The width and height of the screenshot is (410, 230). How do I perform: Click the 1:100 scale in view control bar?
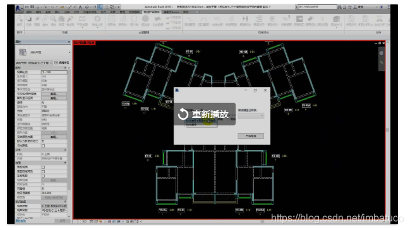coord(81,221)
